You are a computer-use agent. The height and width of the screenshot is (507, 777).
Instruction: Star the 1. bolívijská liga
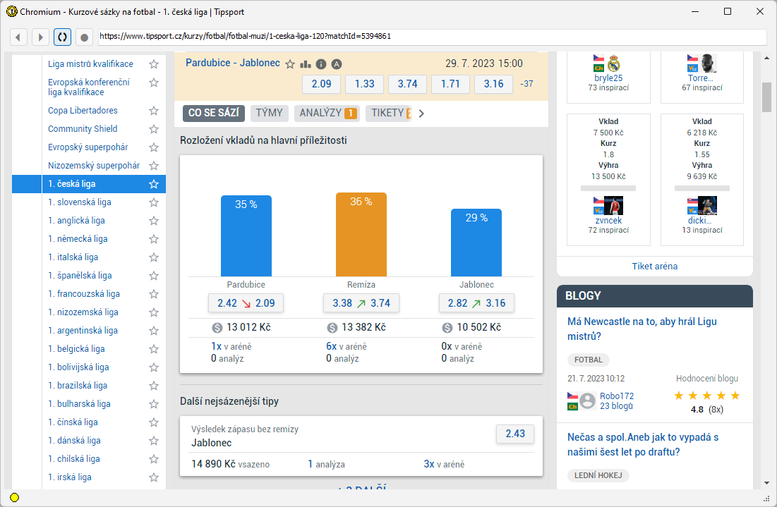pos(154,367)
